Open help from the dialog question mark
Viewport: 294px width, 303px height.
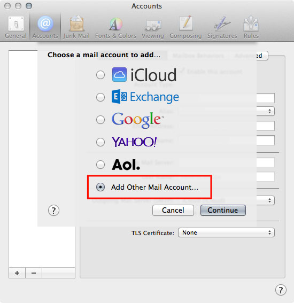pos(53,210)
